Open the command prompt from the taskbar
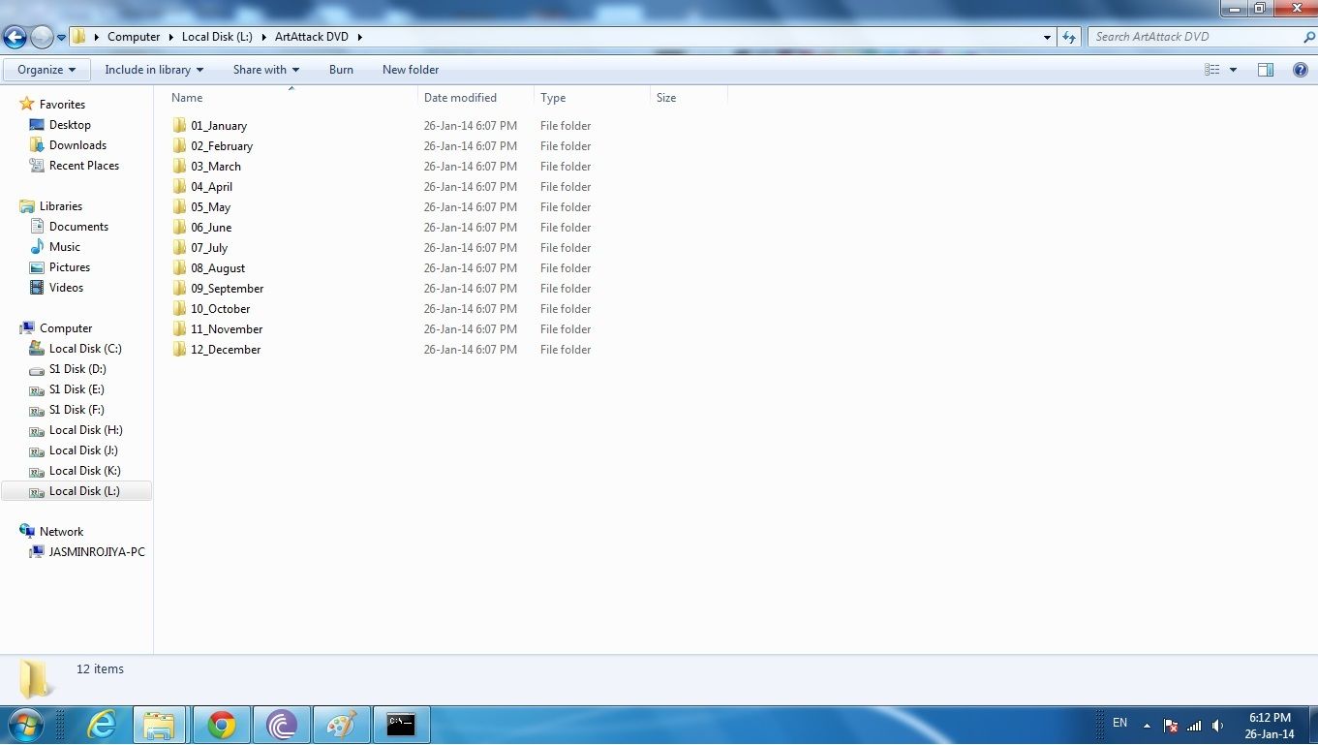 pyautogui.click(x=401, y=724)
